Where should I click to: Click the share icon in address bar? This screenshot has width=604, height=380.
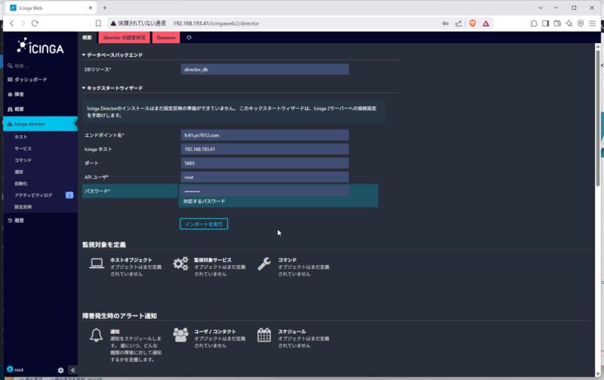coord(458,23)
